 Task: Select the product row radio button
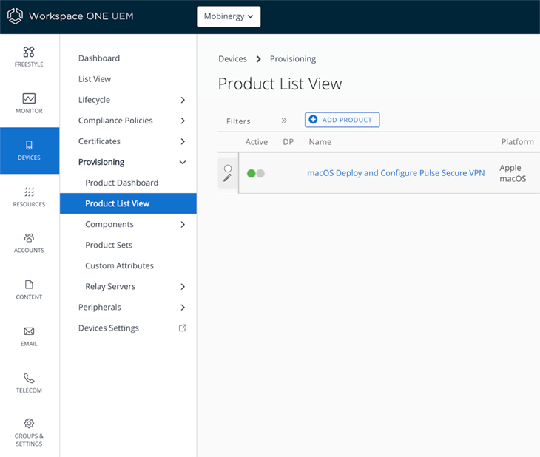point(228,169)
